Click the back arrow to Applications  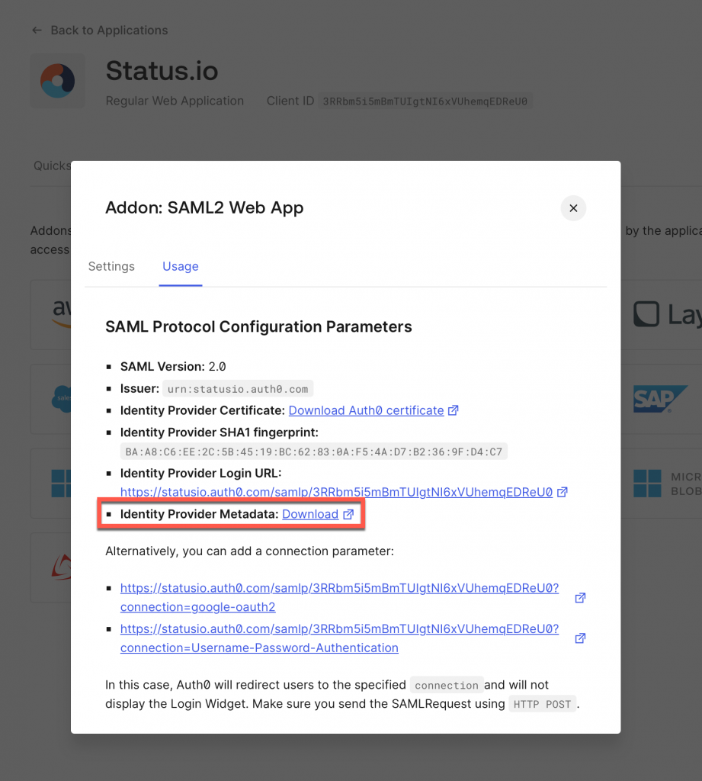coord(37,30)
